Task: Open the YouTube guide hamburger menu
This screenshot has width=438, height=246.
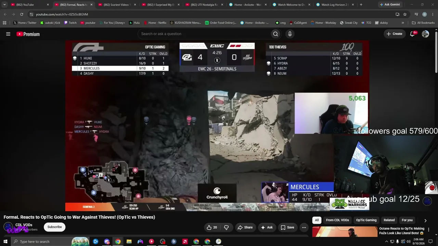Action: click(x=8, y=34)
